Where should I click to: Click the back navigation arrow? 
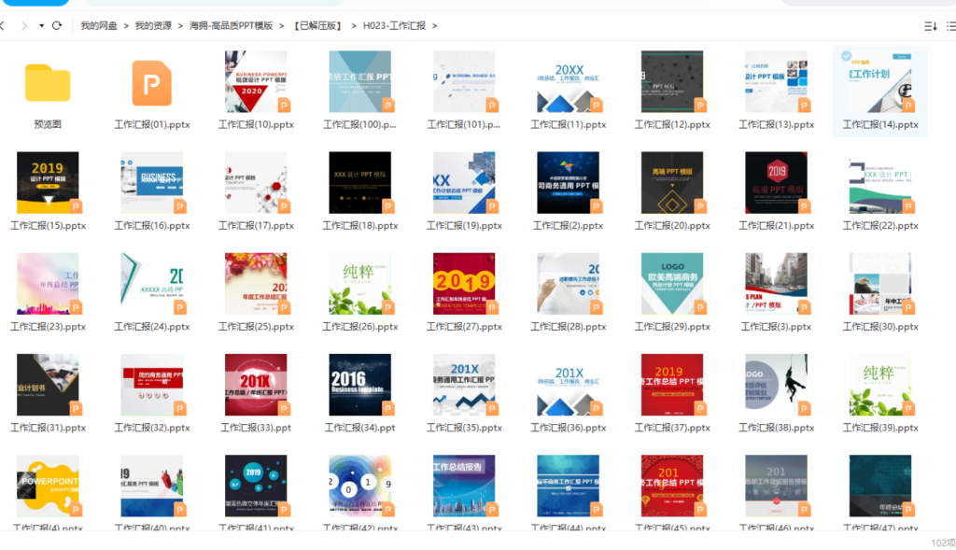point(3,25)
